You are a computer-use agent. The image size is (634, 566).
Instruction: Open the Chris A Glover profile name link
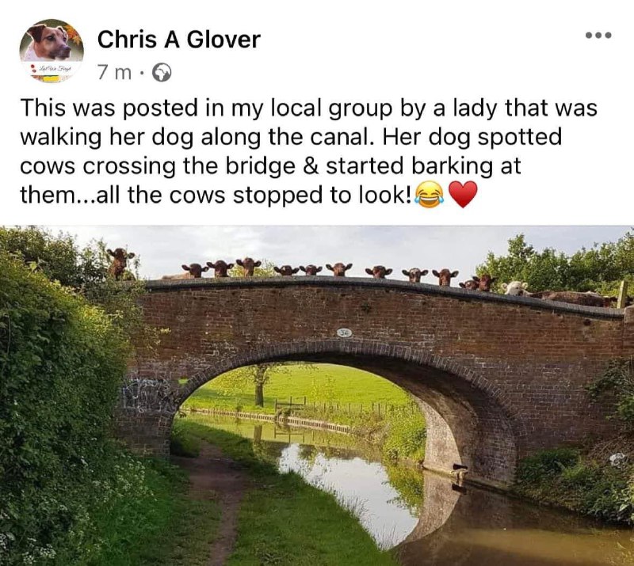pyautogui.click(x=179, y=40)
